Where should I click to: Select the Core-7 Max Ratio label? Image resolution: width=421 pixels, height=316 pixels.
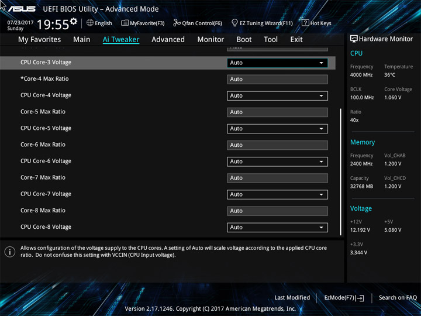pyautogui.click(x=43, y=178)
